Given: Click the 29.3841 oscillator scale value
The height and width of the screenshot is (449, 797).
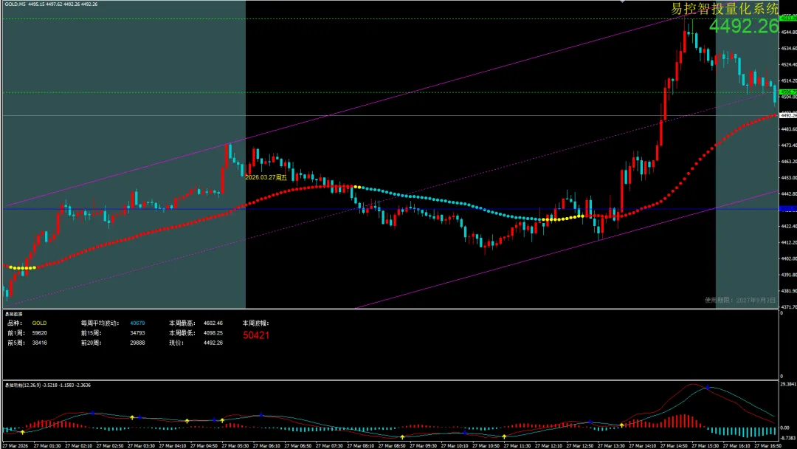Looking at the screenshot, I should pos(788,384).
